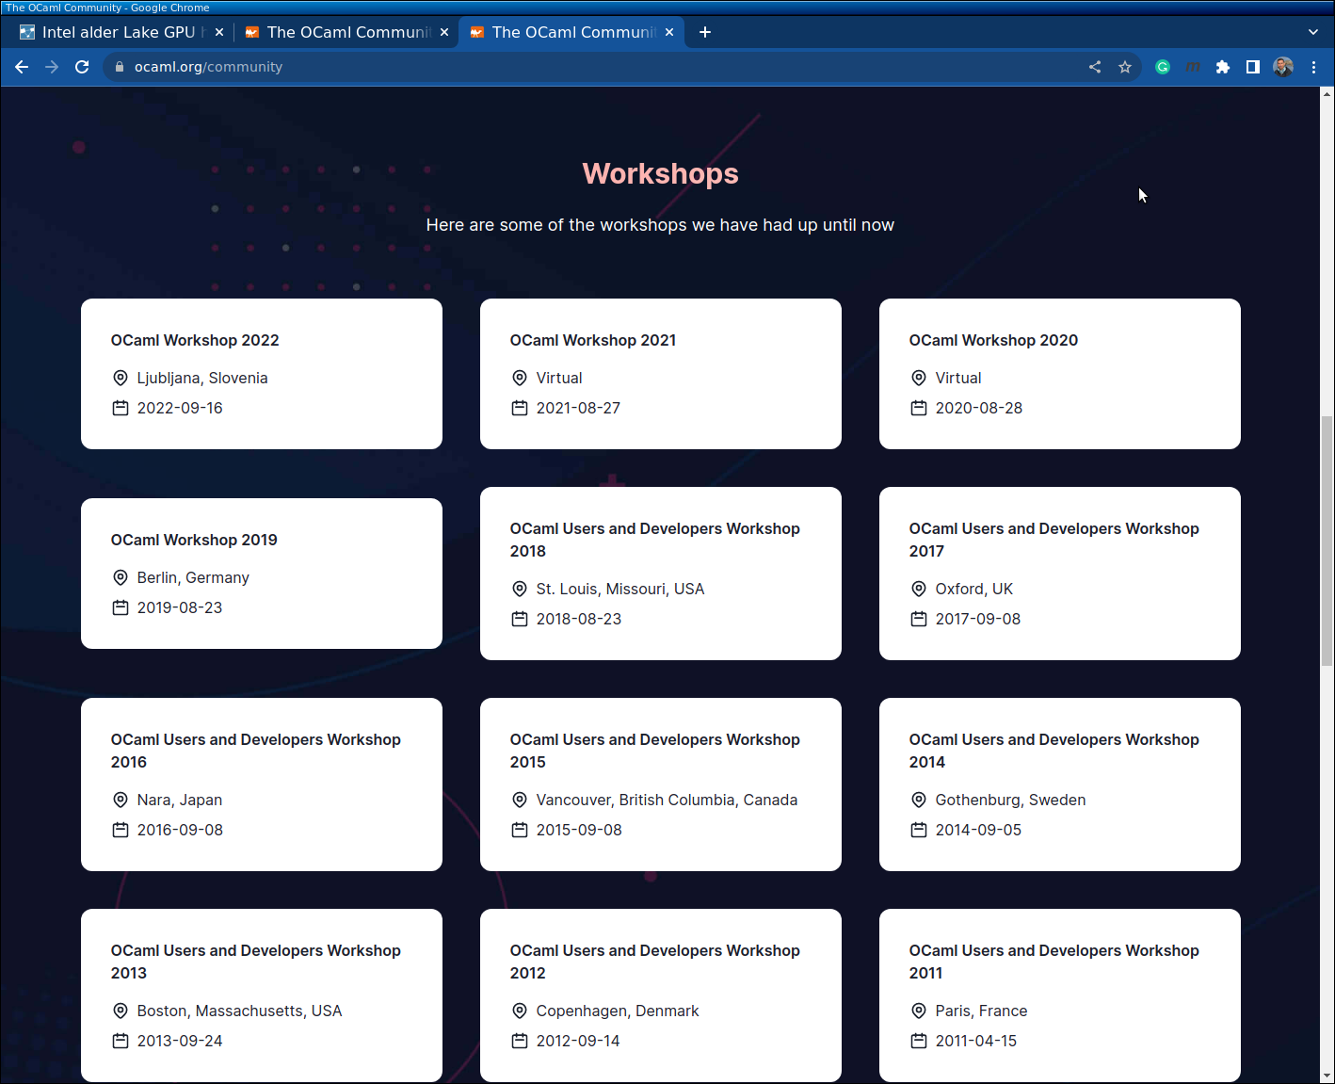
Task: Open the Extensions puzzle icon
Action: coord(1223,67)
